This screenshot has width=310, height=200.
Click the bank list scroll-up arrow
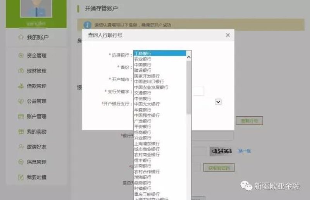[189, 57]
